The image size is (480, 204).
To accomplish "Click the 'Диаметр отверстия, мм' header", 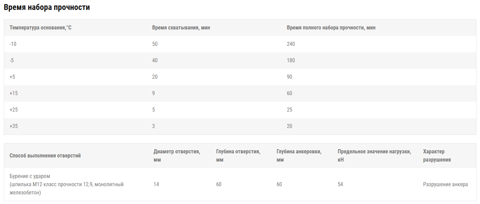I will (177, 156).
